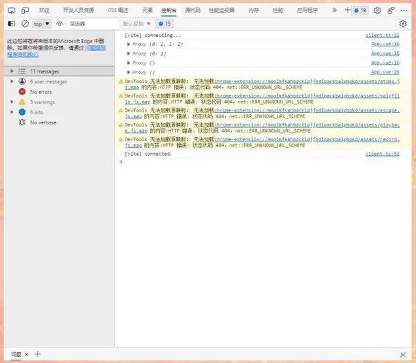Image resolution: width=416 pixels, height=363 pixels.
Task: Add a drawer tool with bottom plus
Action: (38, 354)
